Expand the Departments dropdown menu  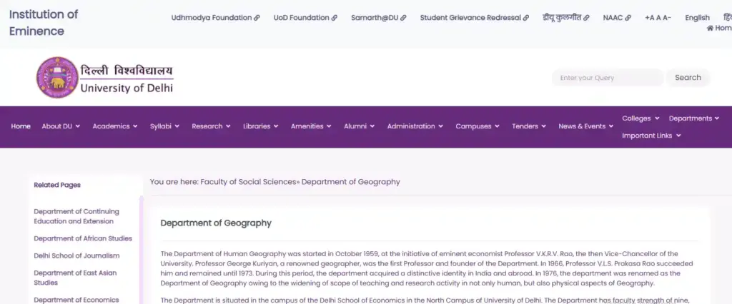[x=693, y=118]
